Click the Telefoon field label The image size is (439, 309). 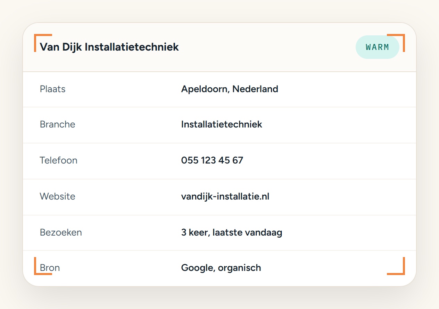[58, 160]
